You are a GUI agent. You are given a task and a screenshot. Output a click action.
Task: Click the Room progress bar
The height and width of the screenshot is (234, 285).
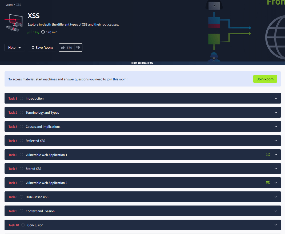[x=142, y=63]
